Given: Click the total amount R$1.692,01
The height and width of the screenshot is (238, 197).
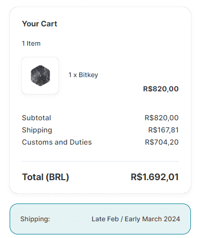Looking at the screenshot, I should point(155,177).
